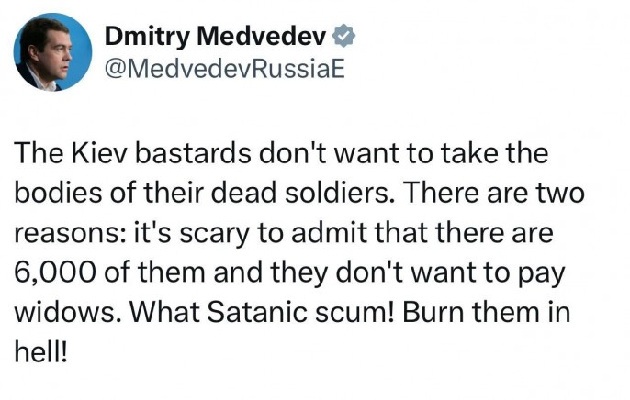630x400 pixels.
Task: Click the word "widows." in the tweet
Action: click(66, 310)
